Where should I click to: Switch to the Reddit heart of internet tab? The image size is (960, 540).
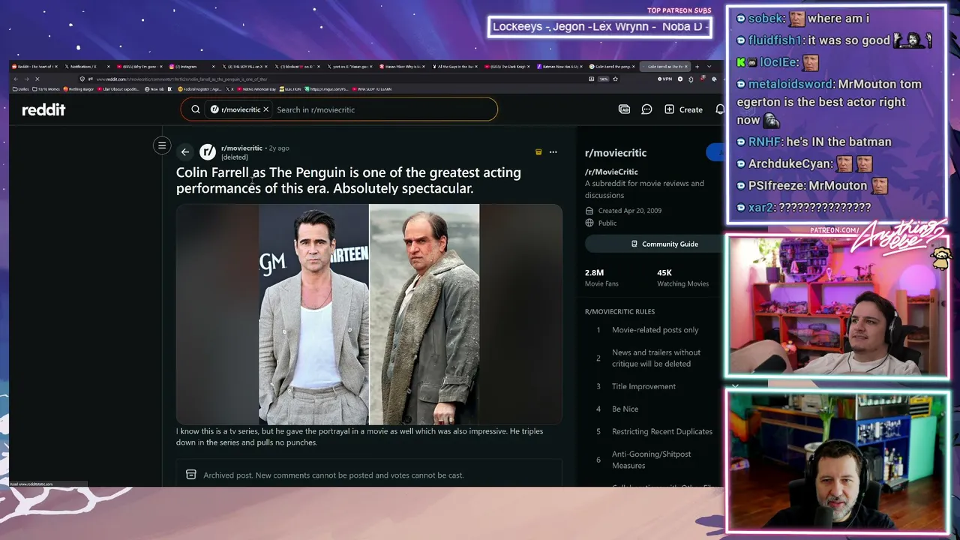click(x=34, y=67)
